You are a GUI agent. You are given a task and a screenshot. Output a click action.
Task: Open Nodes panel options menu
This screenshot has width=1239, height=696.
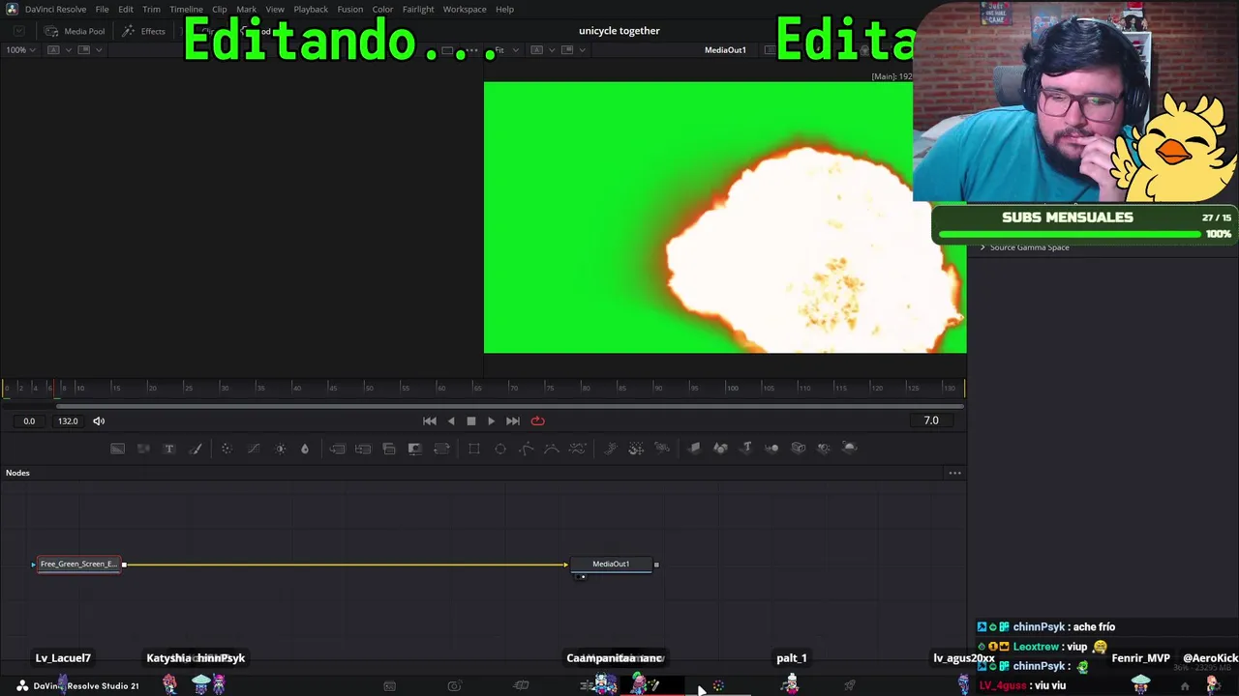click(x=954, y=473)
